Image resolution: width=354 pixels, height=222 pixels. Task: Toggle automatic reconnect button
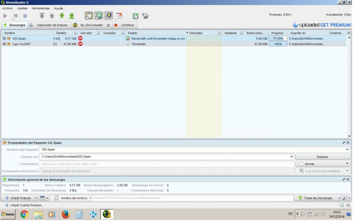coord(99,16)
